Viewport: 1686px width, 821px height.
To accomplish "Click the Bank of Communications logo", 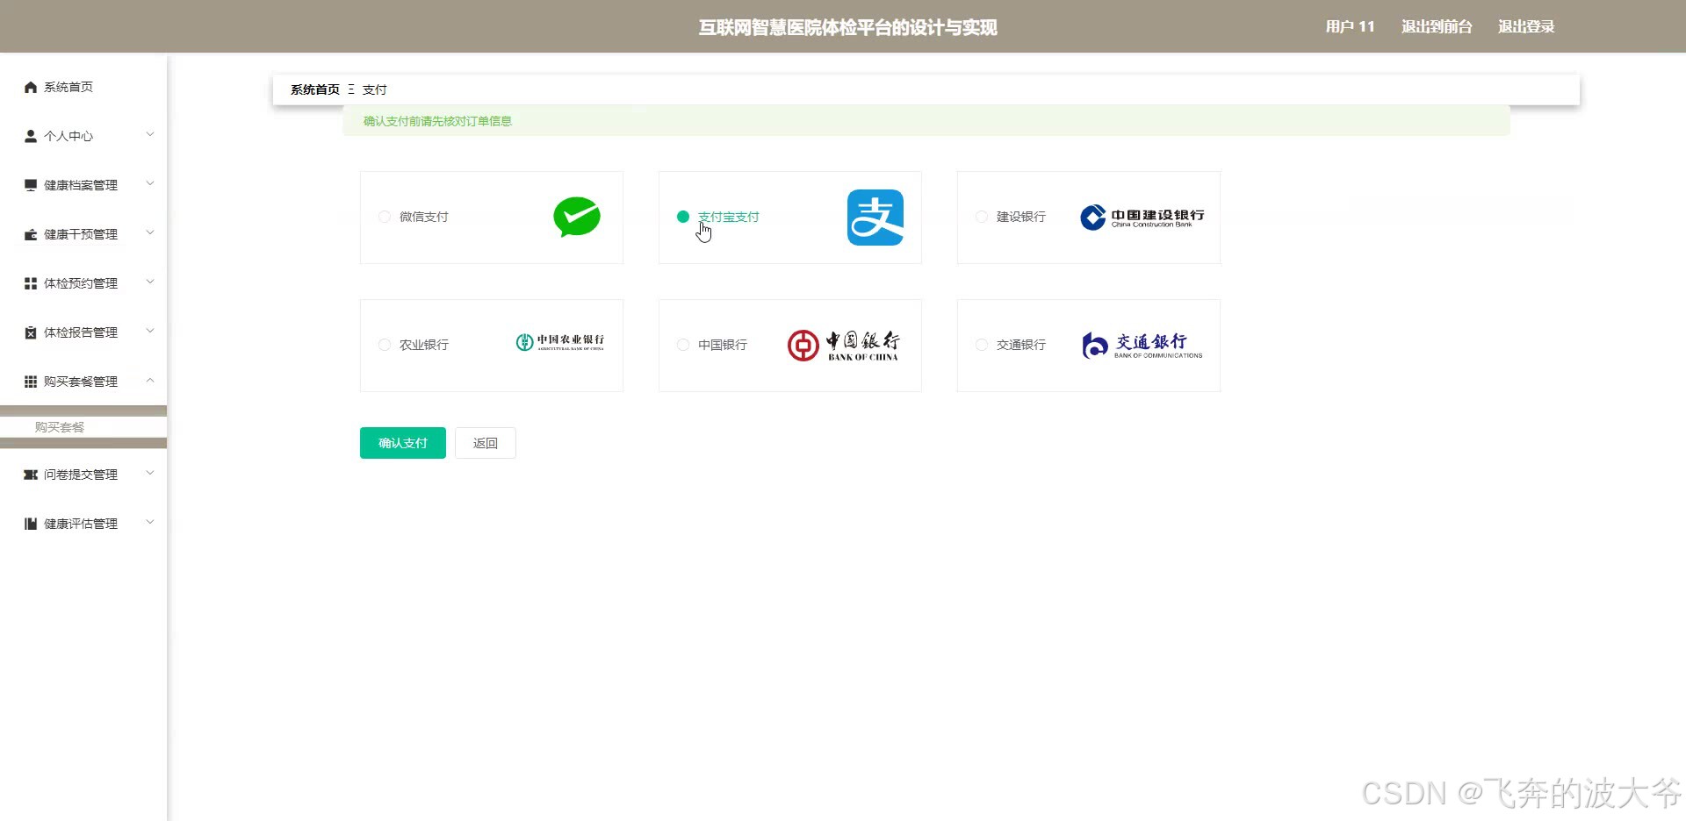I will [x=1142, y=346].
